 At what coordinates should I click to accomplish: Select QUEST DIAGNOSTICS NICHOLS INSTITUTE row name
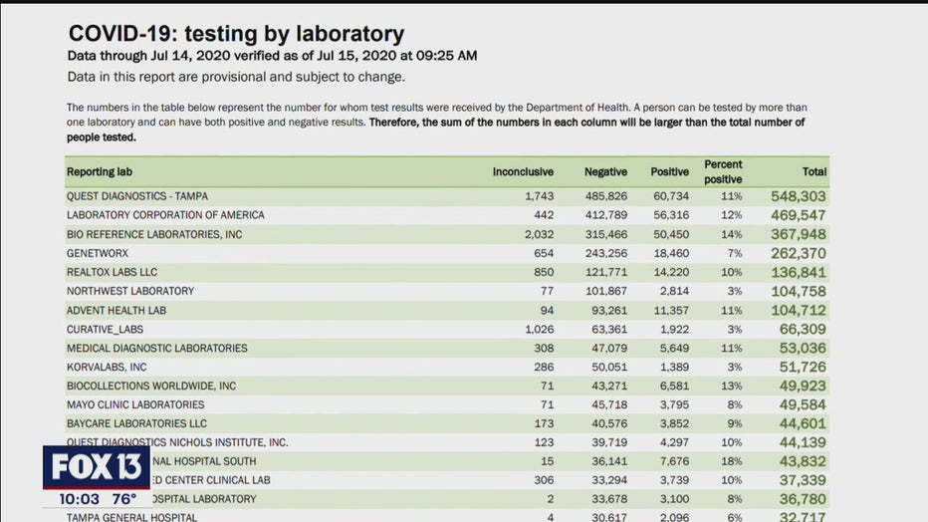[x=177, y=442]
